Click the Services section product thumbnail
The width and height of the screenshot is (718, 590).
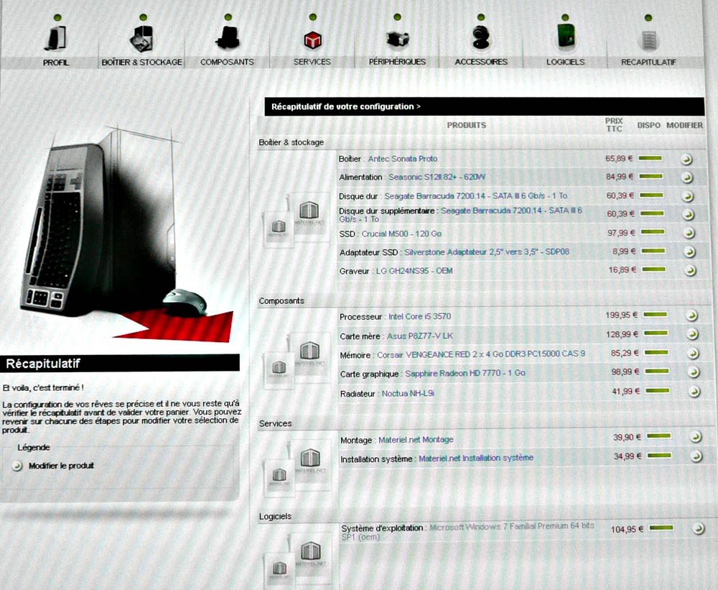[x=298, y=467]
